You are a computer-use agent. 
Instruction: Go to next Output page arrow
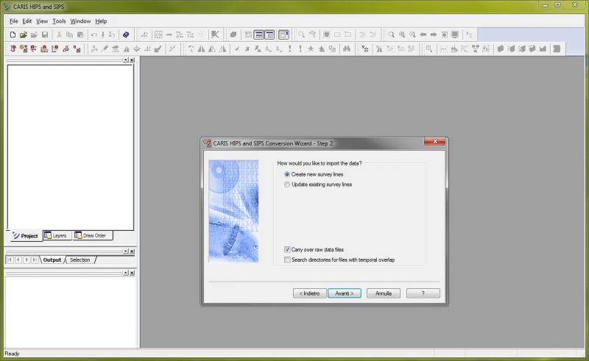[x=27, y=260]
